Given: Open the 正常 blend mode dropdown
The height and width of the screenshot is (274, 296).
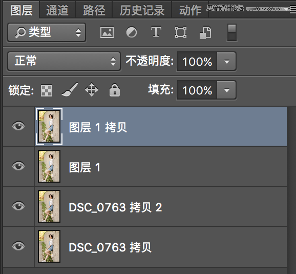Looking at the screenshot, I should (x=64, y=61).
